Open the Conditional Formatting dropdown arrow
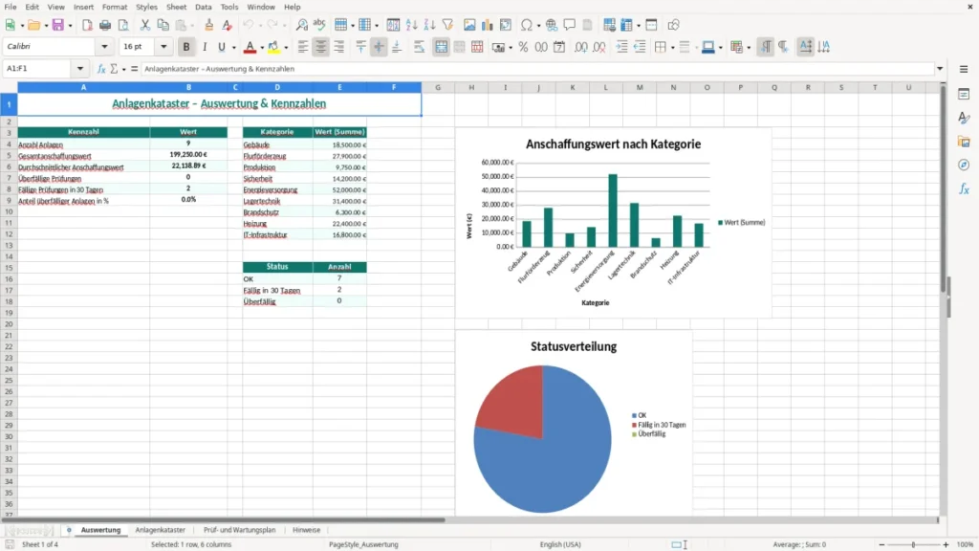Viewport: 979px width, 551px height. [x=749, y=48]
